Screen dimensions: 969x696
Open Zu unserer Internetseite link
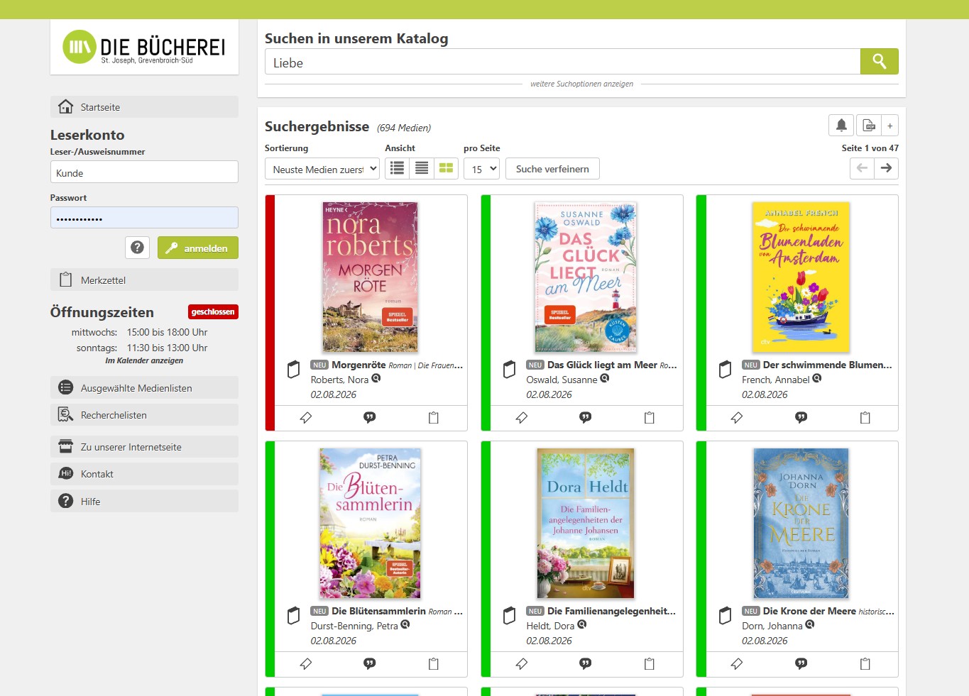tap(144, 447)
